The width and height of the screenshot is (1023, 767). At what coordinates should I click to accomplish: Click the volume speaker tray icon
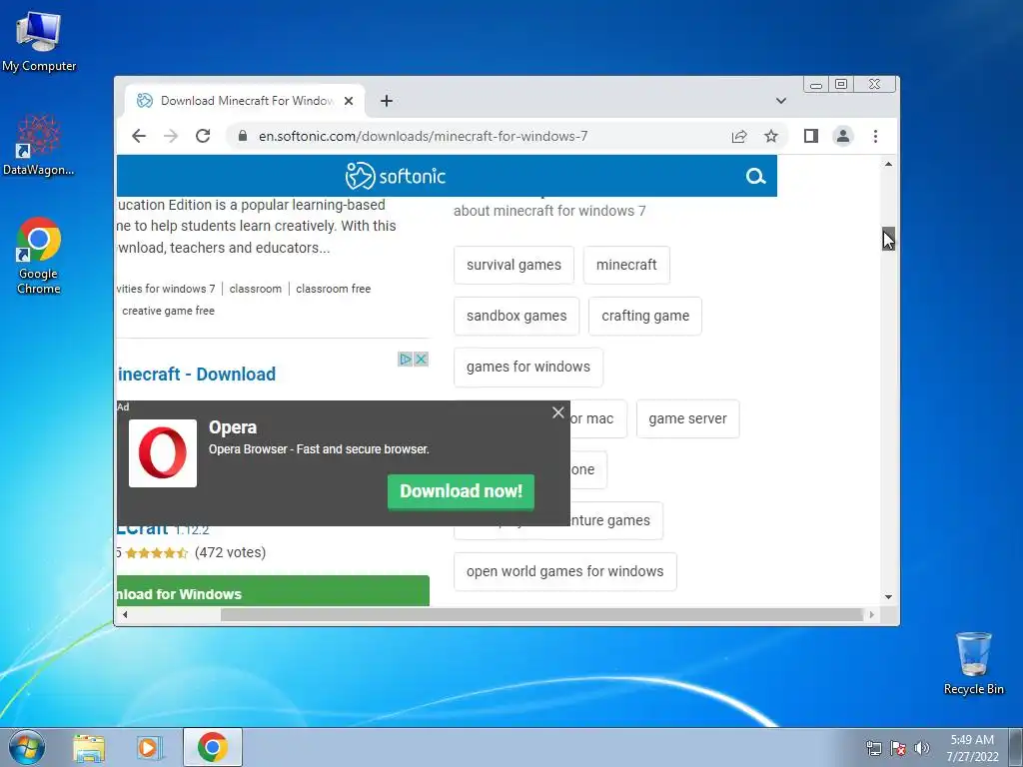click(922, 748)
